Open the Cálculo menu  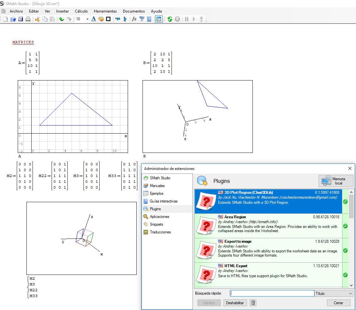81,11
